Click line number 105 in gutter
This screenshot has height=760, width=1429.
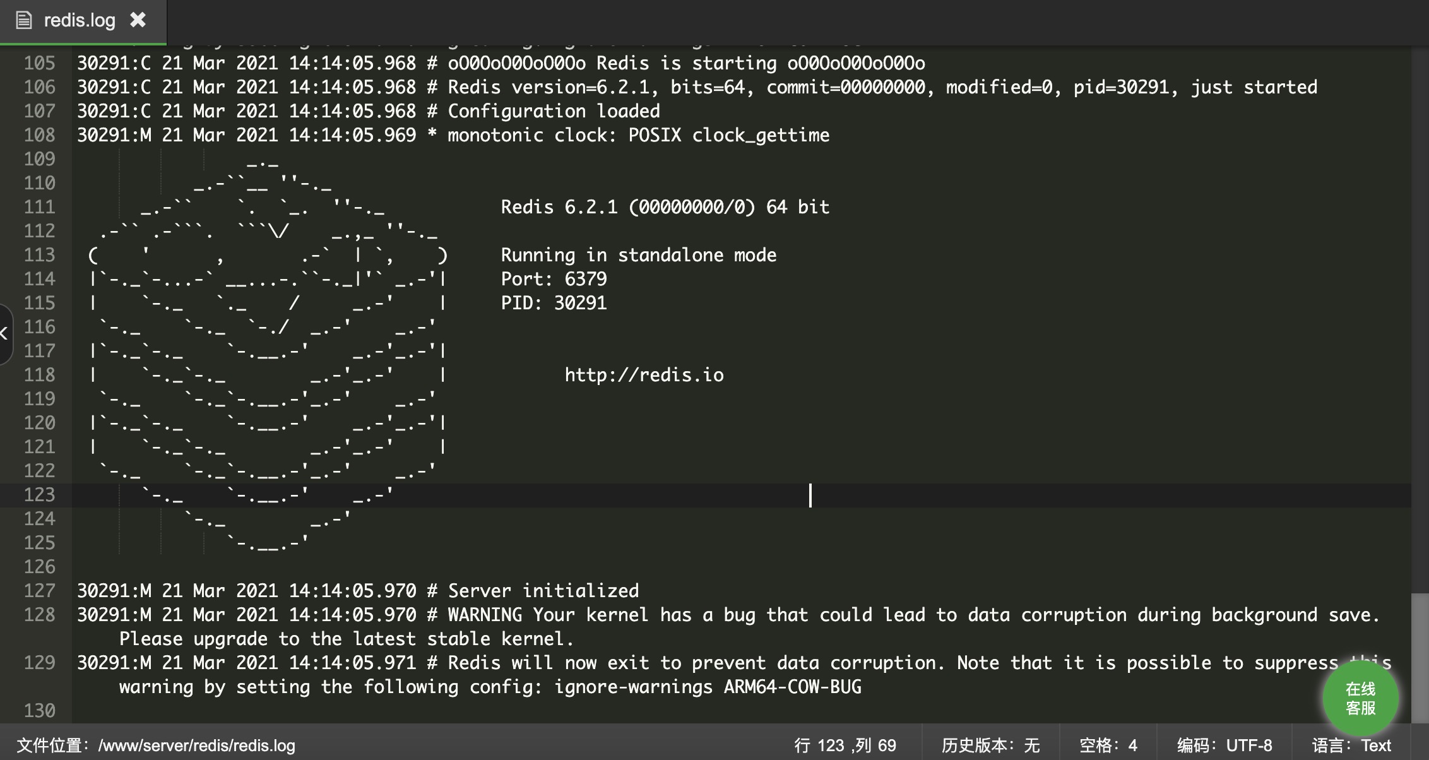pos(39,63)
